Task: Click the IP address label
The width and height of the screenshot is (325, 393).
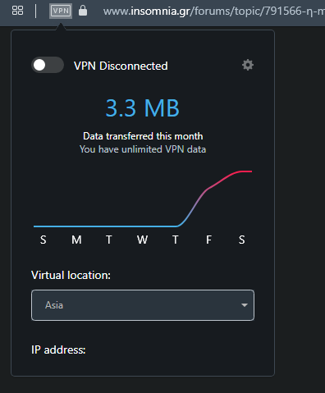Action: pyautogui.click(x=58, y=350)
